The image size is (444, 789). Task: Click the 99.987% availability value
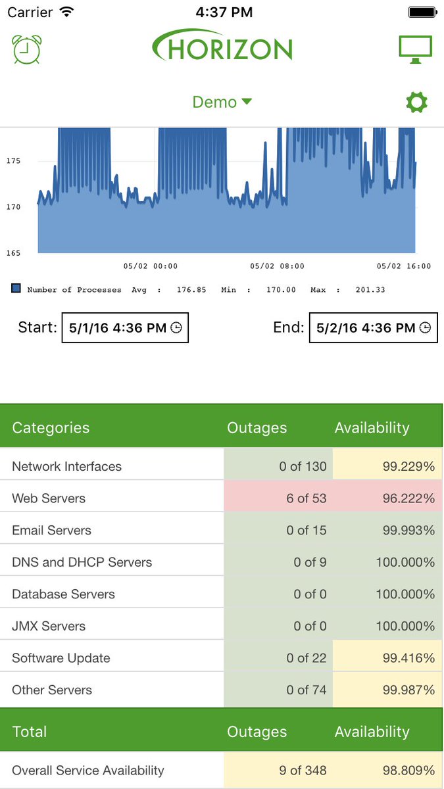408,690
